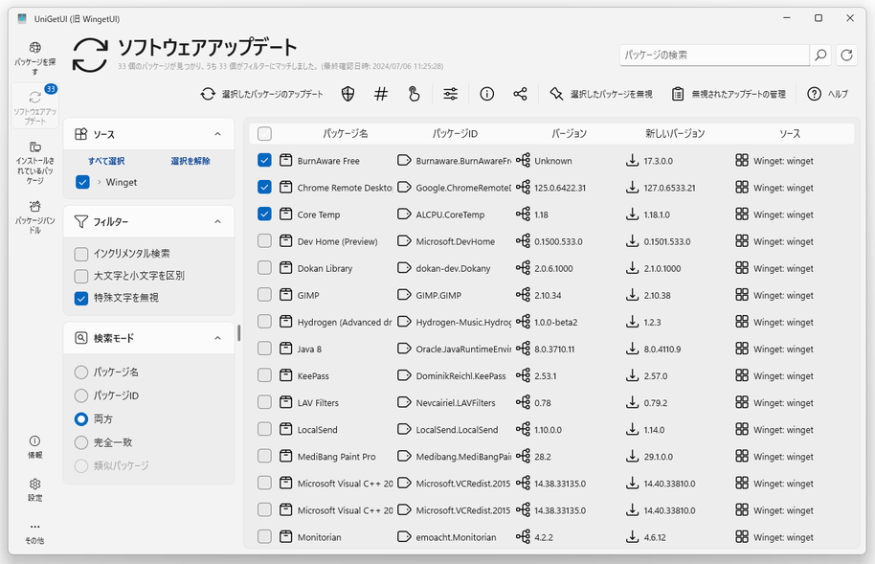Click version icon beside 2.53.1

point(523,375)
